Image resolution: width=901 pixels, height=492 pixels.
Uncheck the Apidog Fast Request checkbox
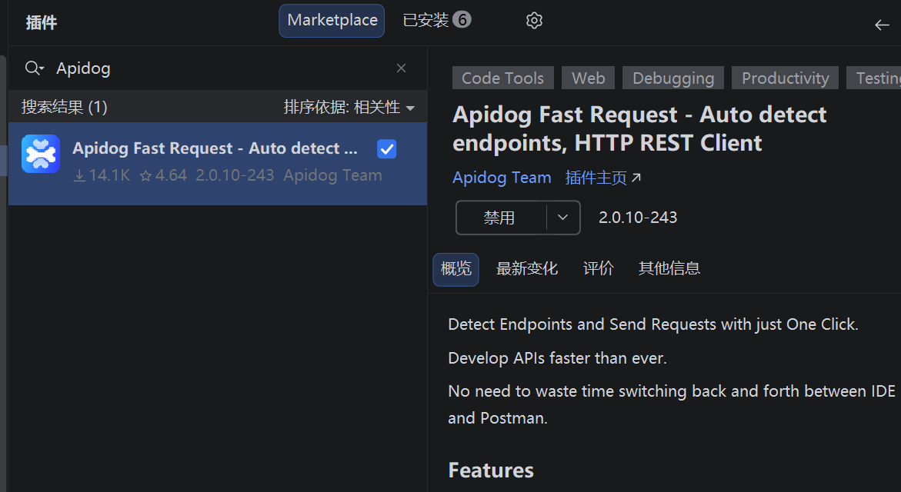[387, 149]
